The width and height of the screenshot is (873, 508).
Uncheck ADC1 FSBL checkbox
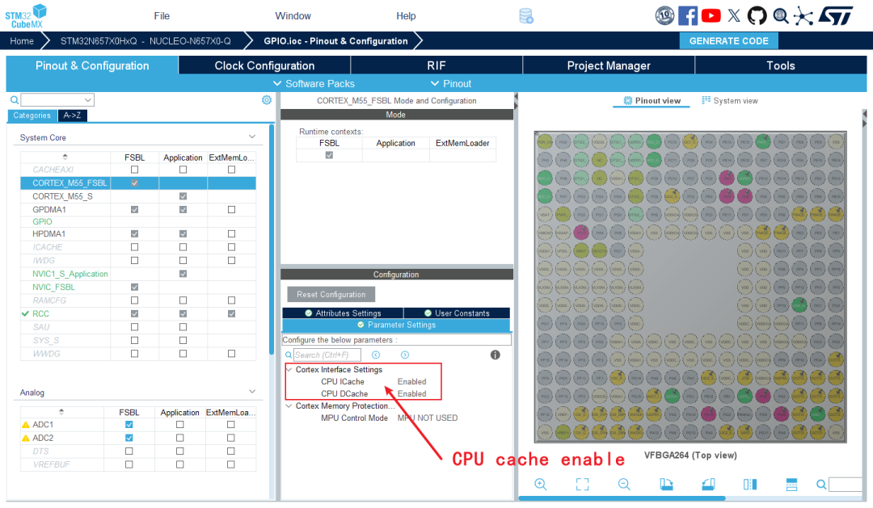tap(129, 425)
